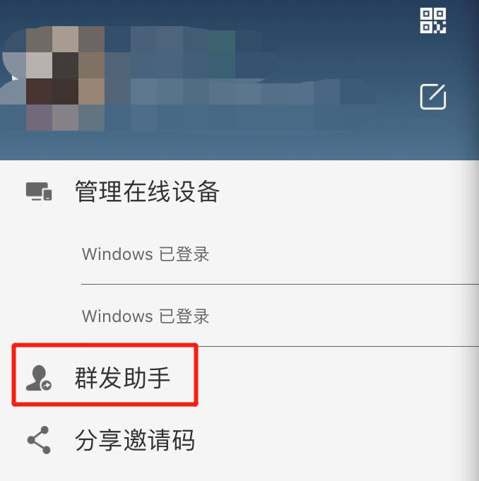Open the 管理在线设备 menu entry
Screen dimensions: 479x481
[x=239, y=191]
